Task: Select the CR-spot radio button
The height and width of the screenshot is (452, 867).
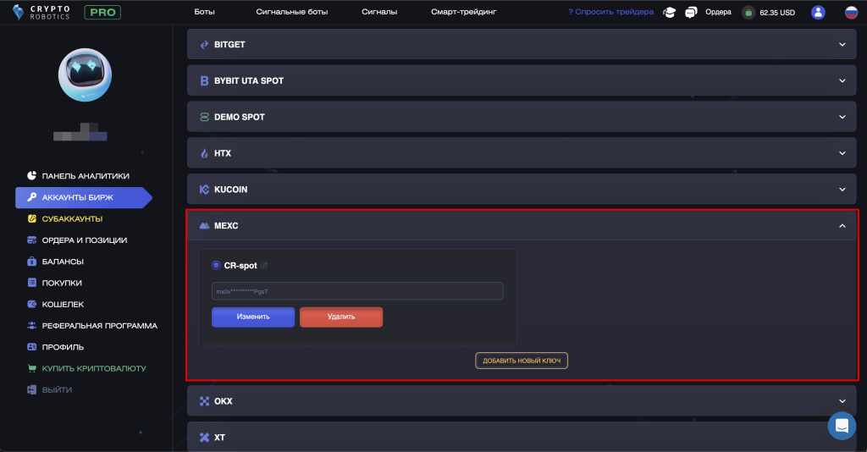Action: [216, 266]
